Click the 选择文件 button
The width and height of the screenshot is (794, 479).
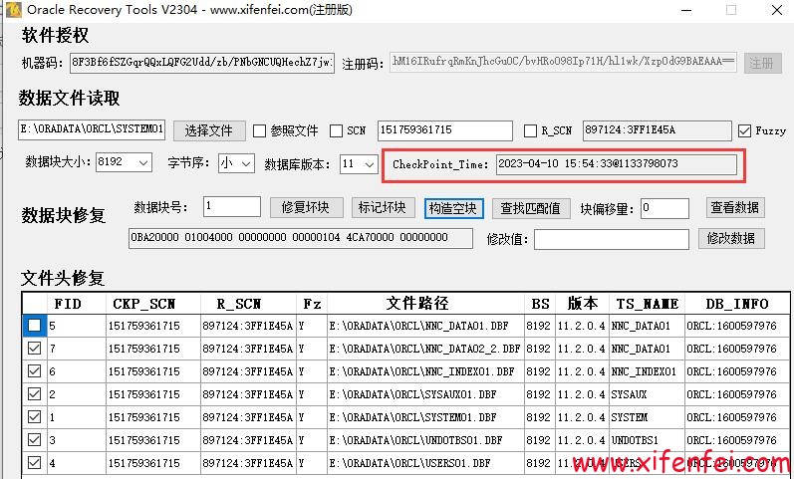[x=209, y=130]
